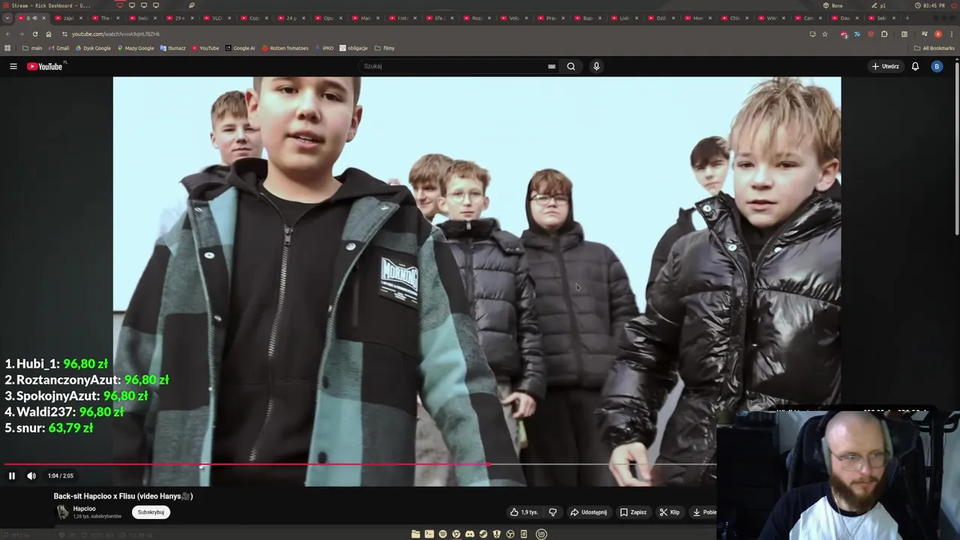Seek using the red video progress bar
This screenshot has width=960, height=540.
point(246,464)
